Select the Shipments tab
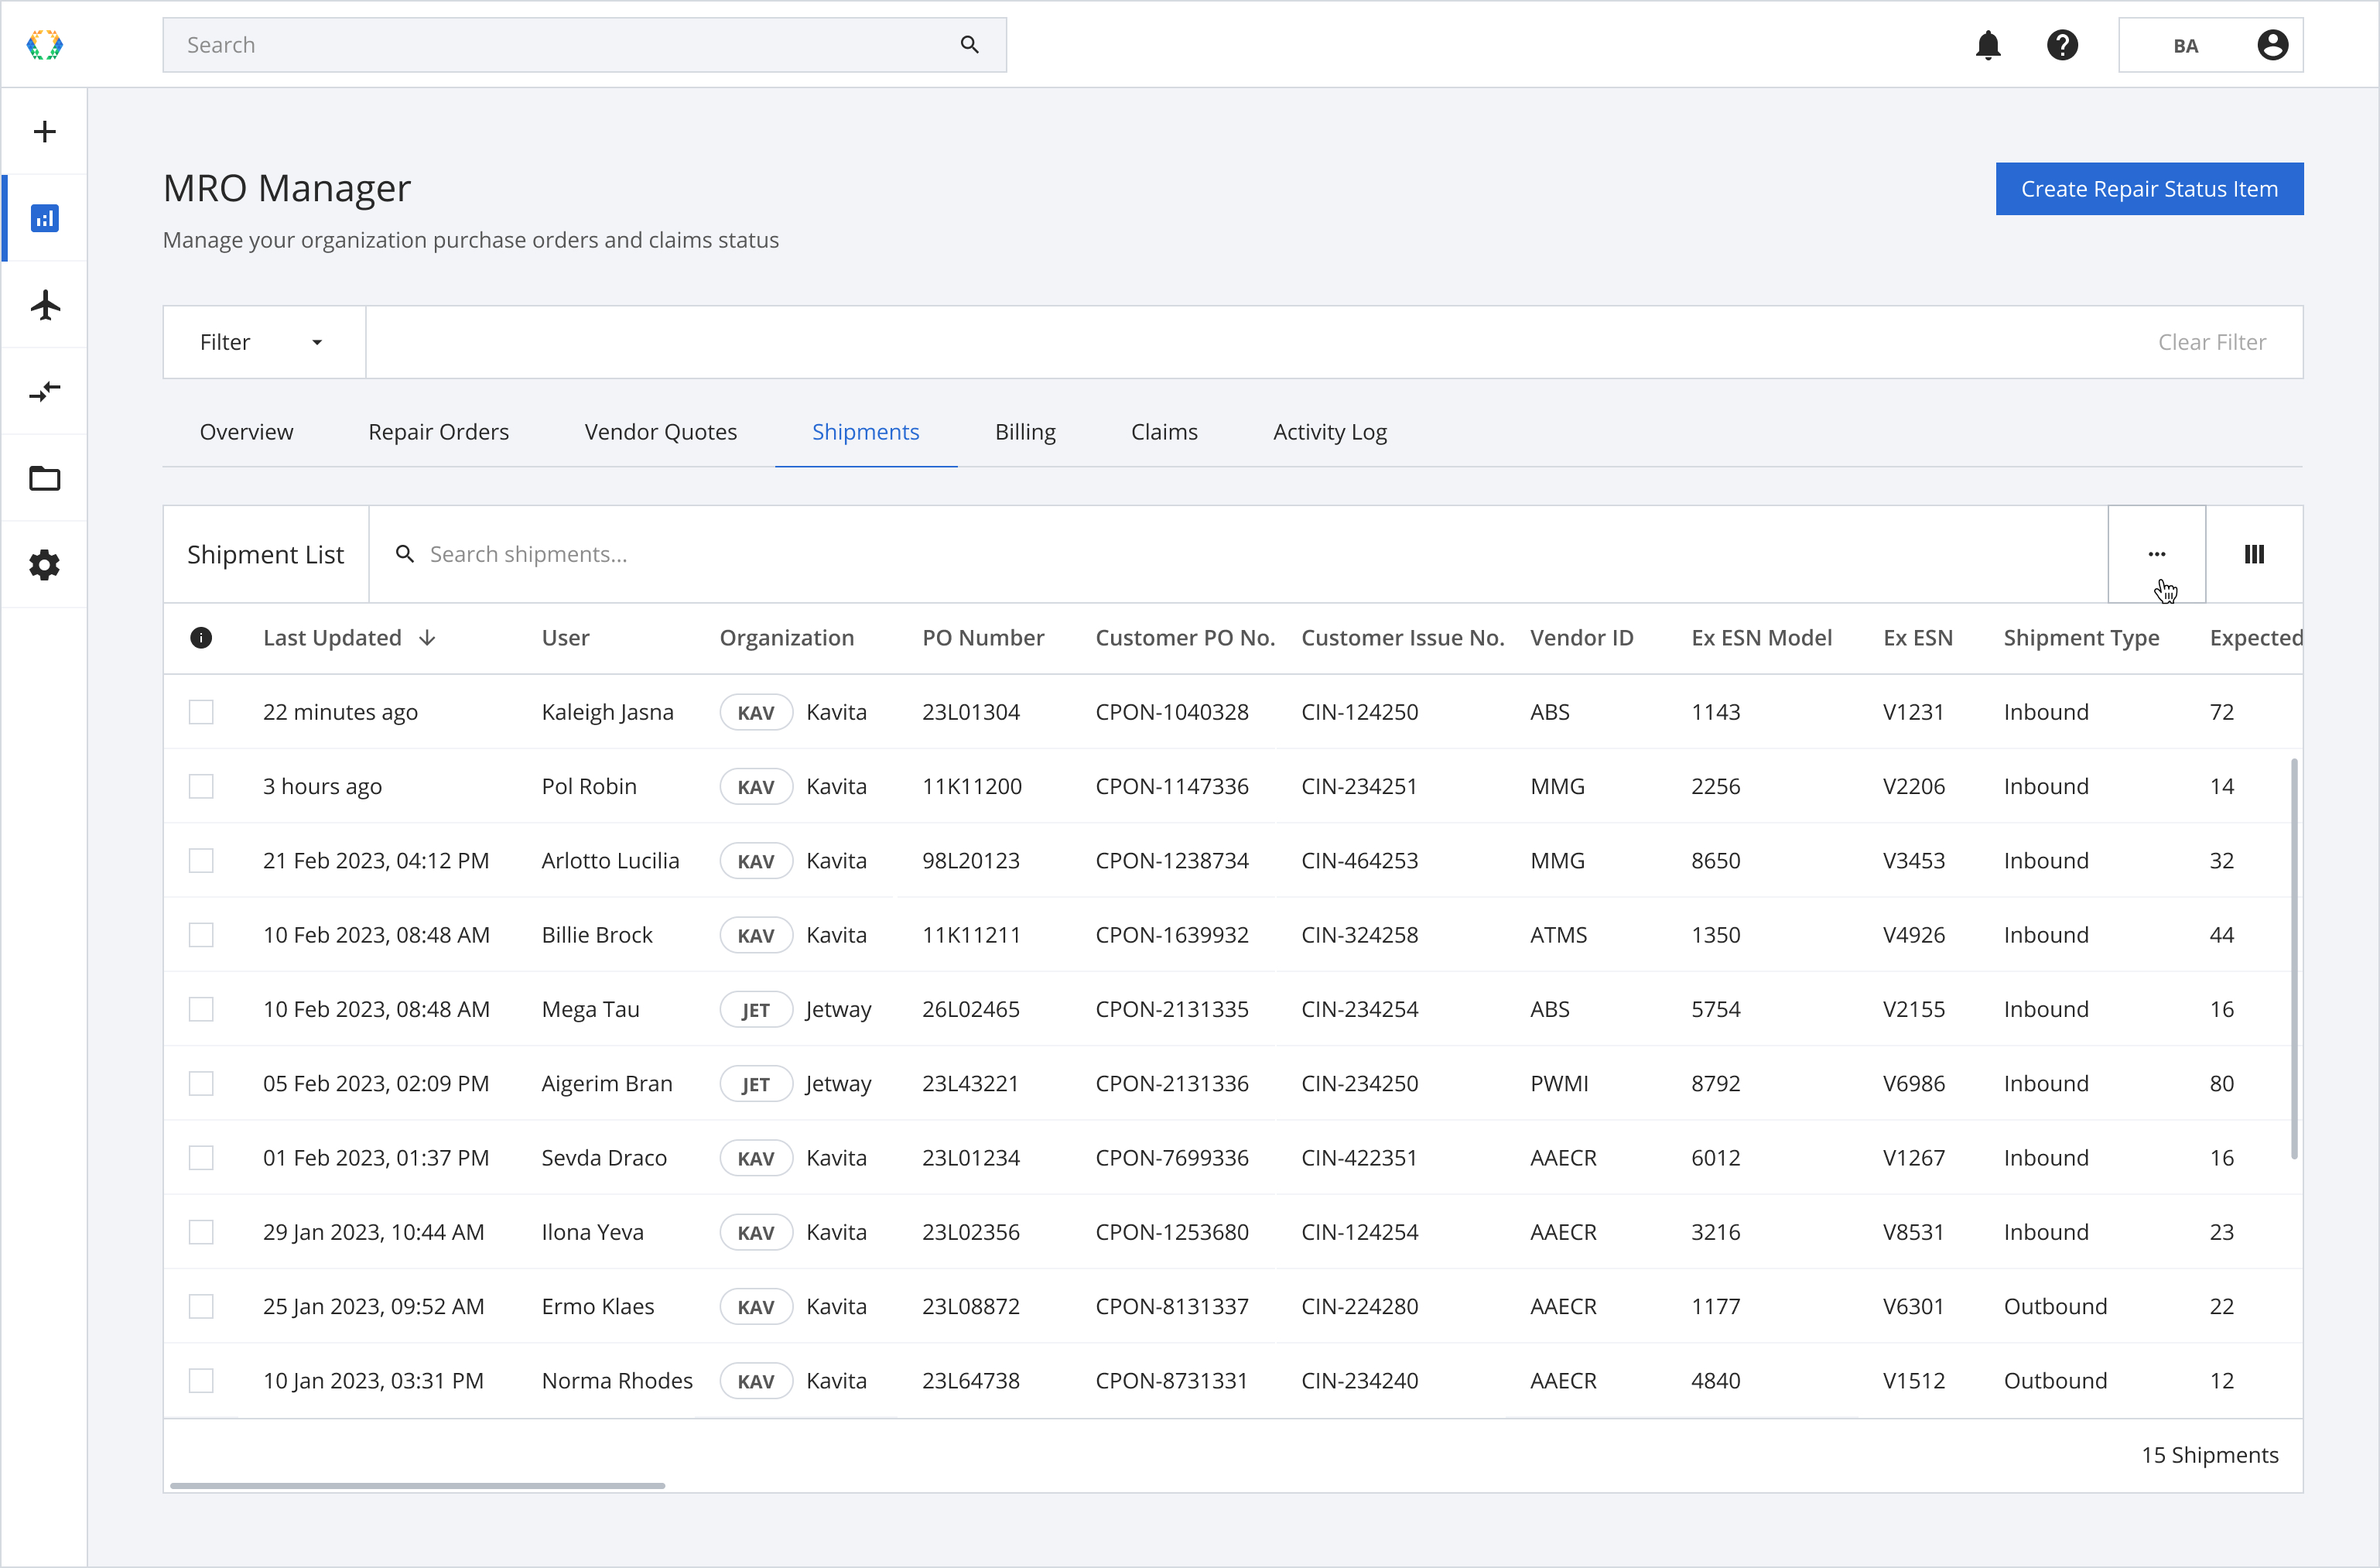 point(865,432)
